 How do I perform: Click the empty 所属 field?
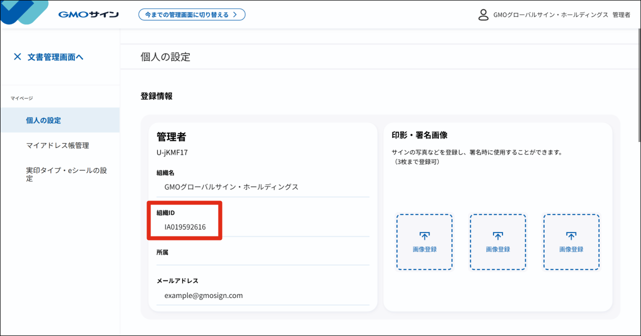pyautogui.click(x=263, y=260)
